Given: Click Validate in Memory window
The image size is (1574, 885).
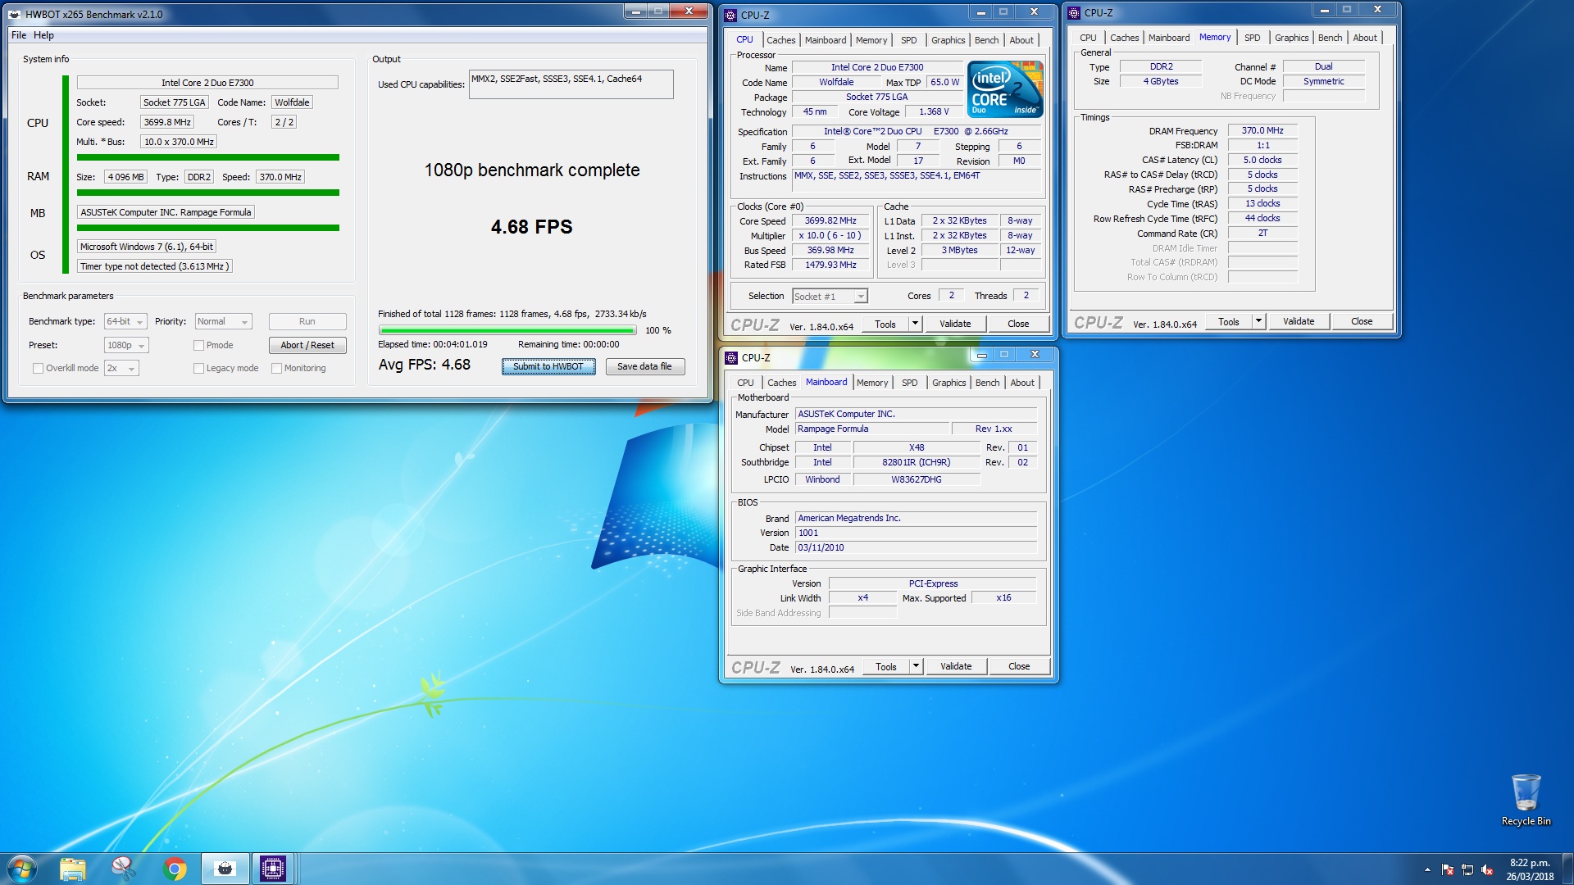Looking at the screenshot, I should click(x=1298, y=321).
